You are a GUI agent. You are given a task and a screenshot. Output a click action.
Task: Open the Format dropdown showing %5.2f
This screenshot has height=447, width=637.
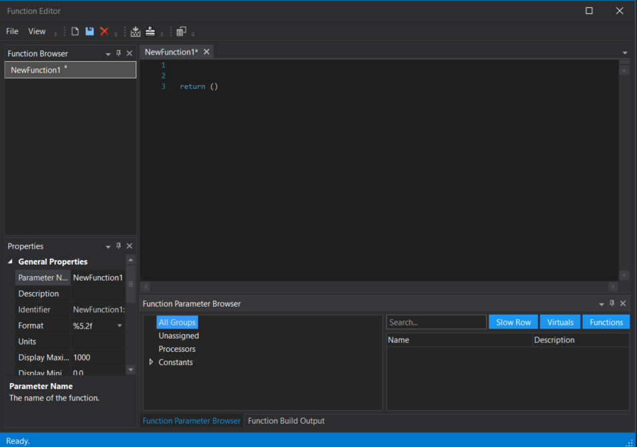[120, 325]
